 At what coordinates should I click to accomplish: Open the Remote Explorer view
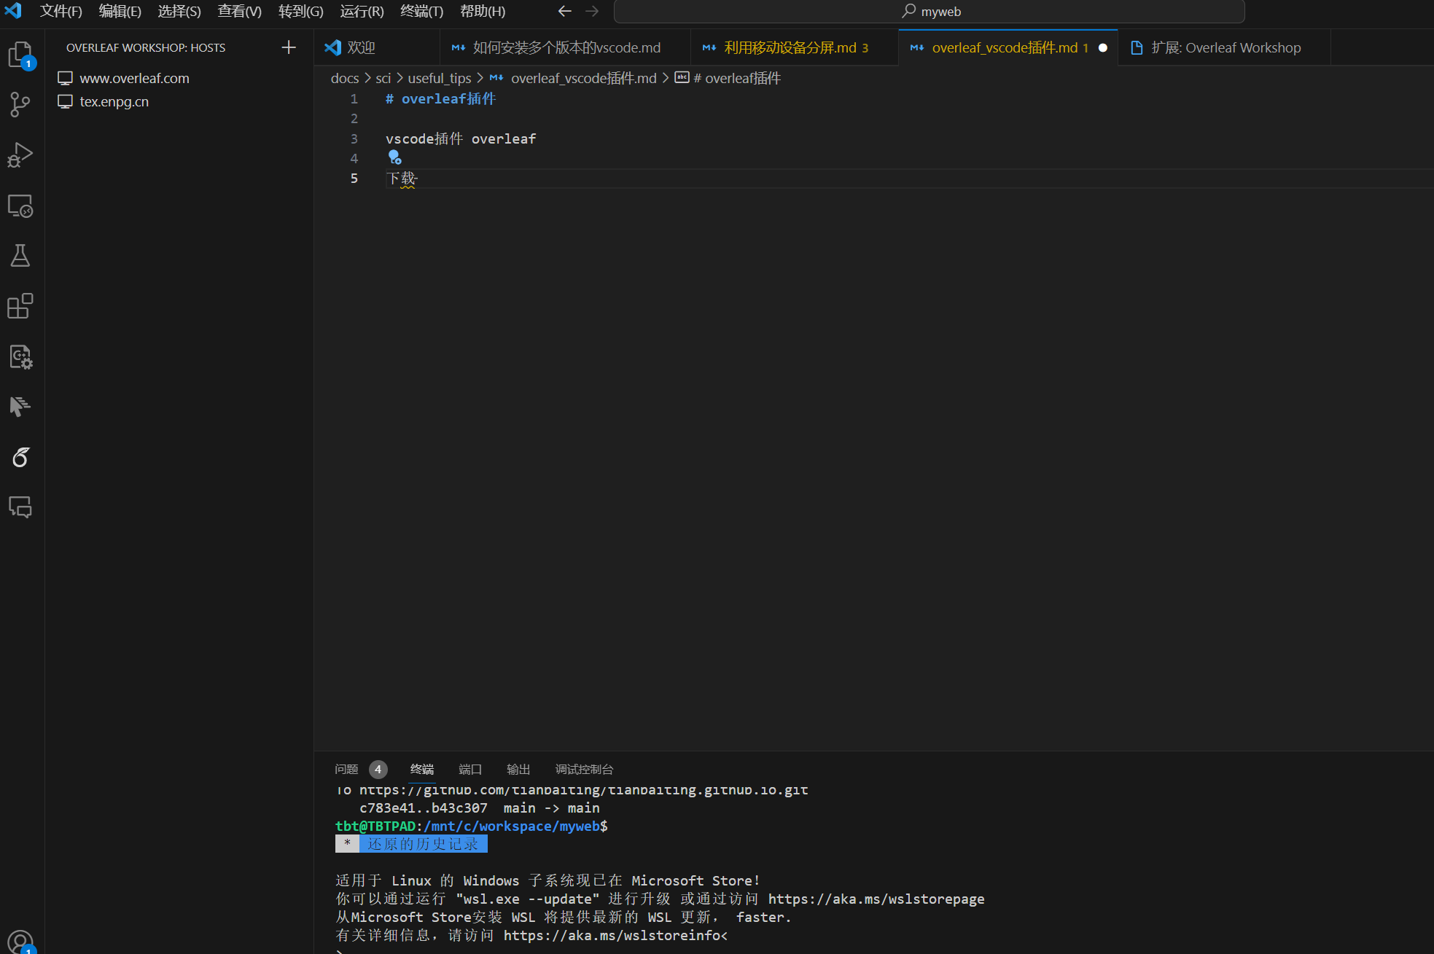pos(20,206)
